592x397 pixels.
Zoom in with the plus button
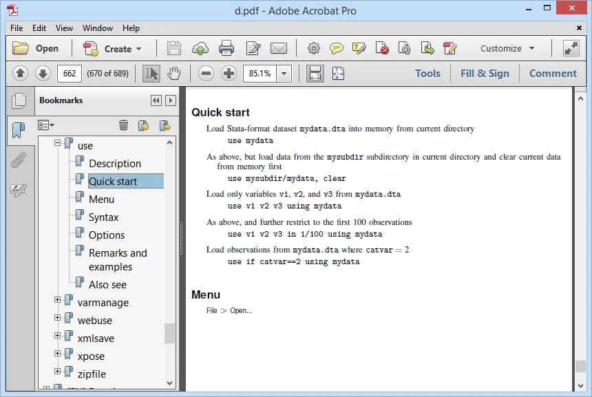coord(229,73)
